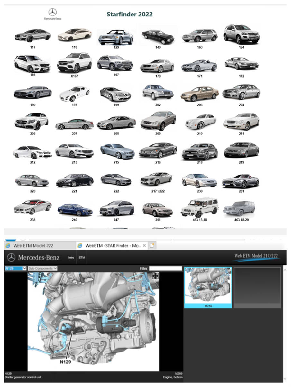
Task: Select the model 164 SUV image
Action: coord(241,34)
